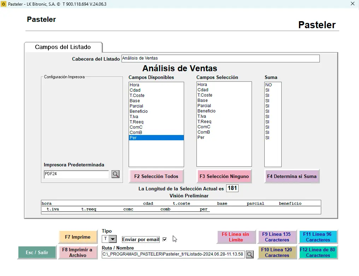Screen dimensions: 359x276
Task: Select Per in Campos Selección list
Action: pos(224,137)
